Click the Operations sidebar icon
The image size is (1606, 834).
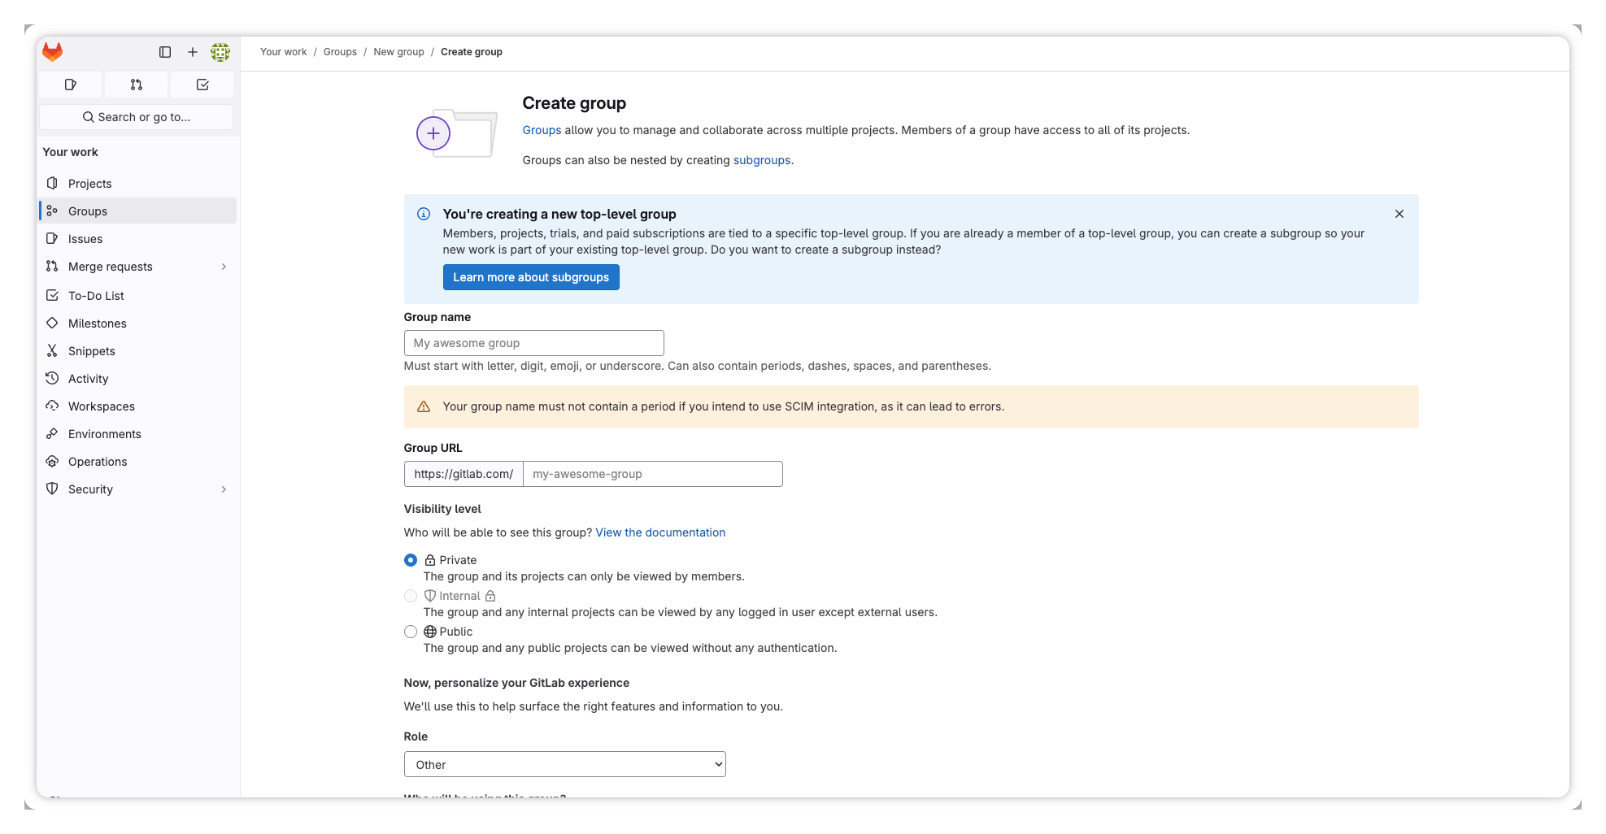pyautogui.click(x=52, y=462)
